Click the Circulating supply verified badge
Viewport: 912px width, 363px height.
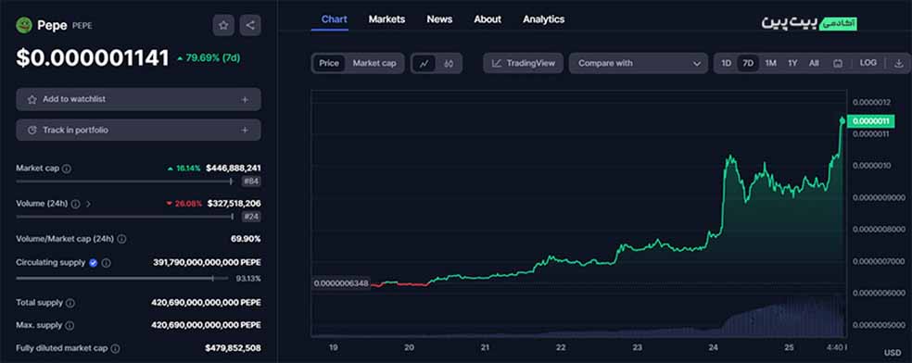[x=93, y=263]
